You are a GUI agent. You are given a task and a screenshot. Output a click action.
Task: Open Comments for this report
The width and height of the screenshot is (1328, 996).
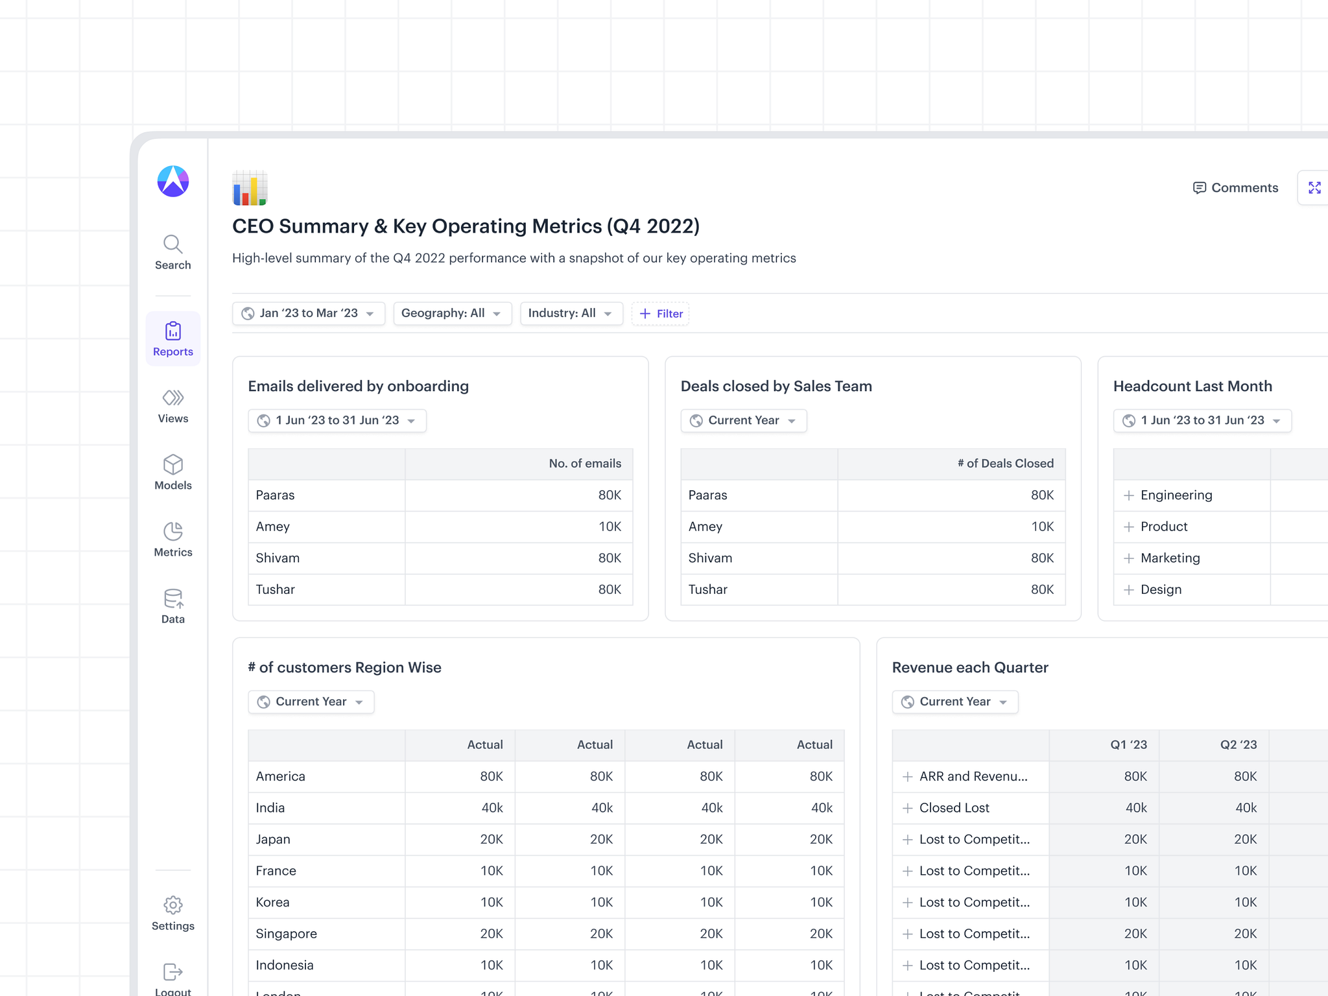coord(1234,187)
